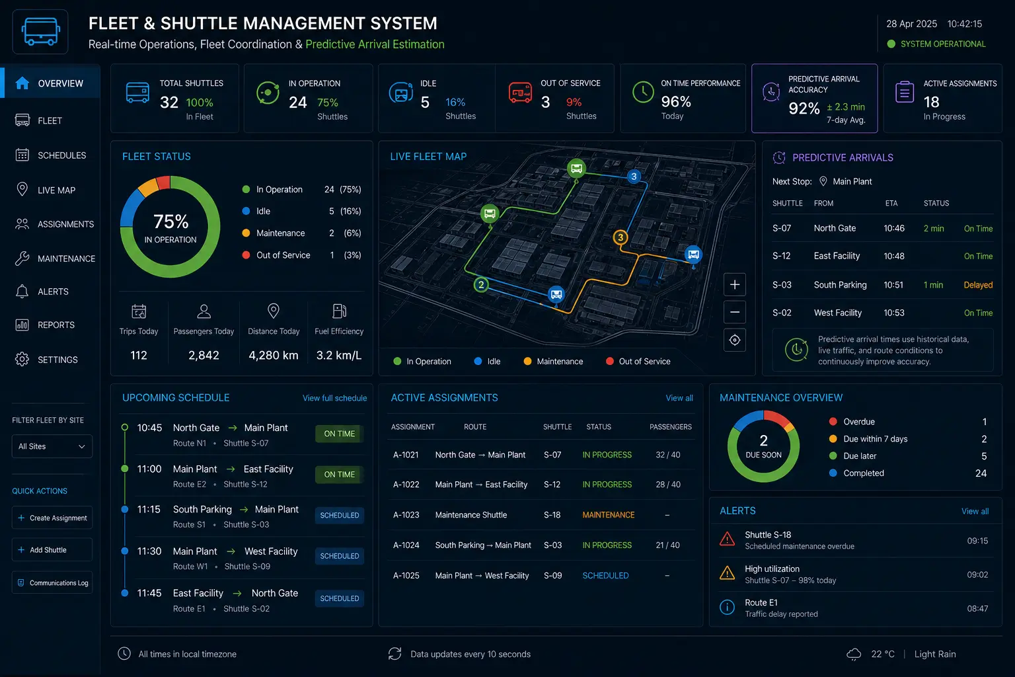Image resolution: width=1015 pixels, height=677 pixels.
Task: Click the orange Maintenance legend dot under the map
Action: [x=527, y=361]
